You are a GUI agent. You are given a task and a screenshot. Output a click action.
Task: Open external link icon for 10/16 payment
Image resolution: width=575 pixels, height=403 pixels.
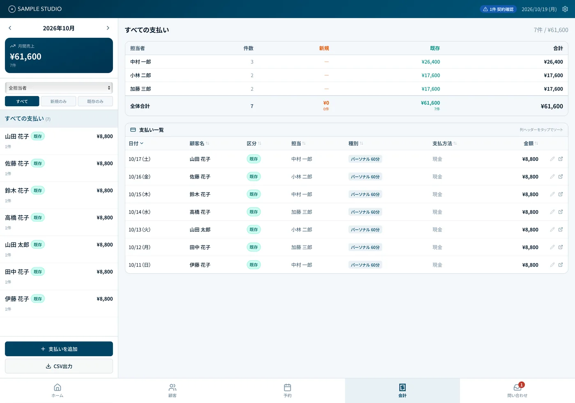[561, 176]
